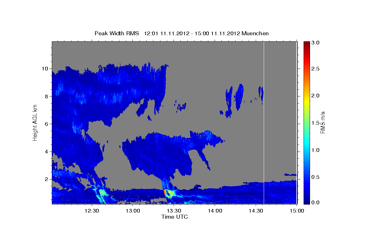Click the height tick label 10
The height and width of the screenshot is (245, 368).
[x=45, y=69]
